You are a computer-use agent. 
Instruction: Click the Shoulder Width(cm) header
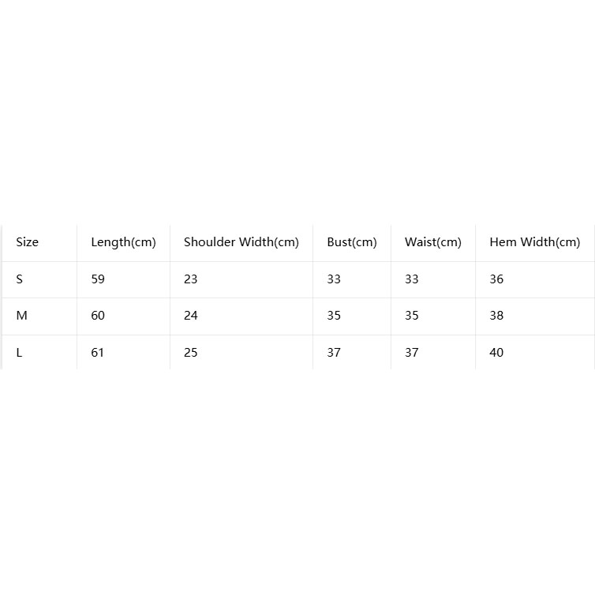[x=241, y=242]
